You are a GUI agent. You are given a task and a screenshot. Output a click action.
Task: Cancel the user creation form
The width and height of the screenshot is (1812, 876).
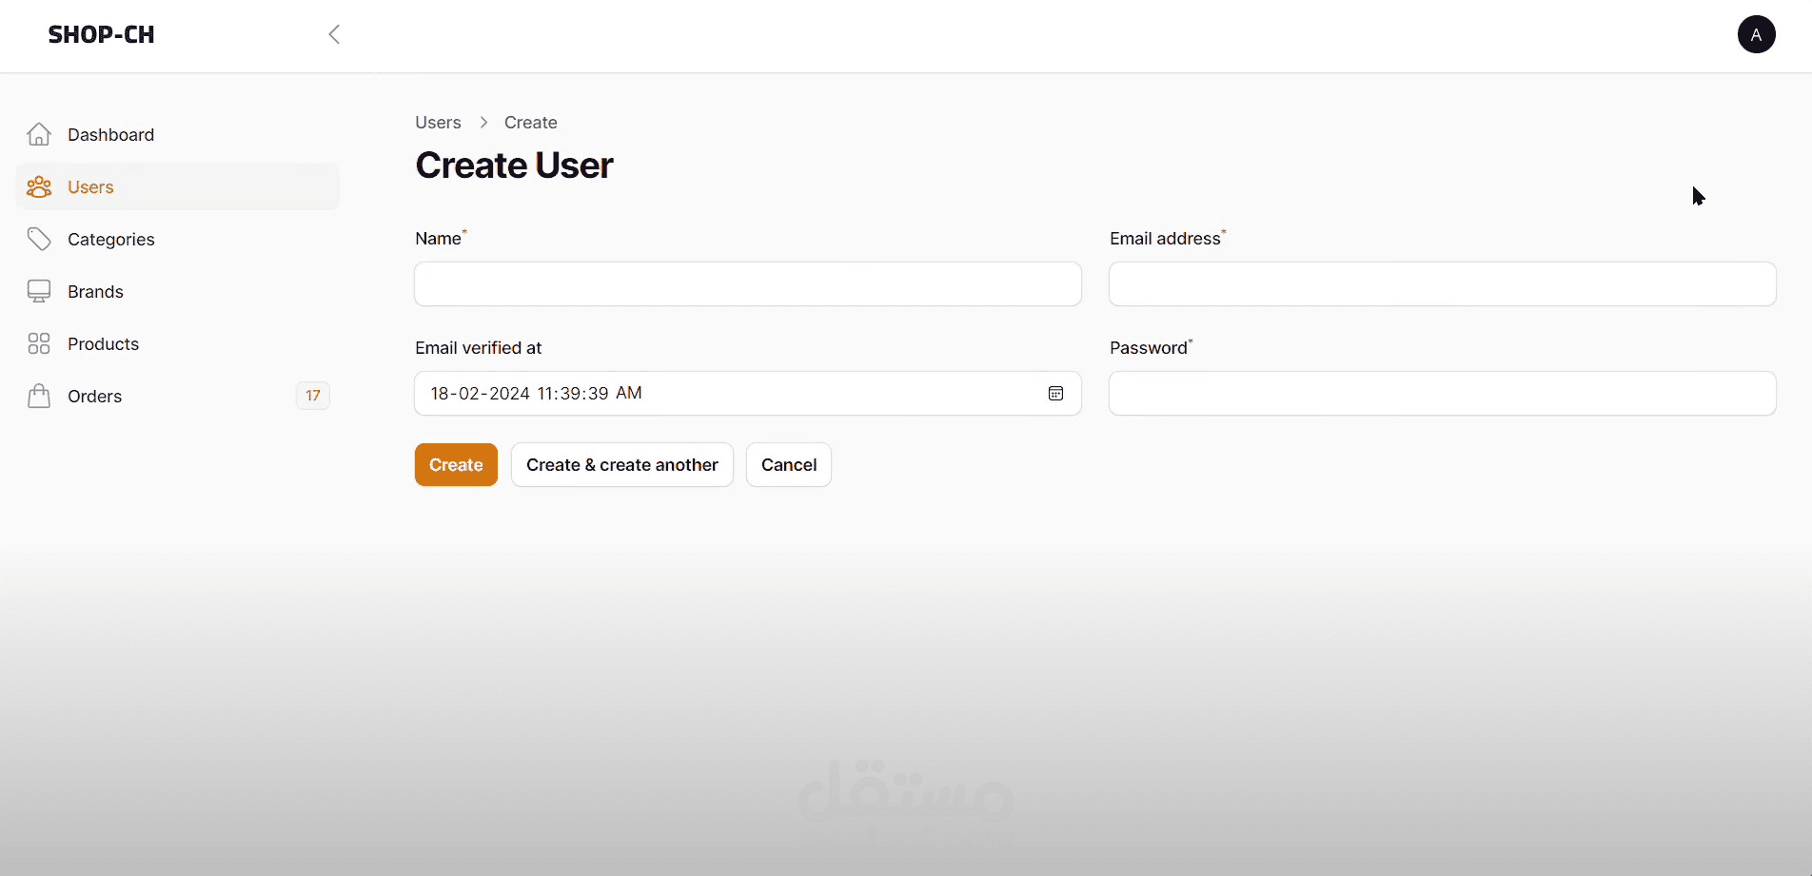pos(788,465)
